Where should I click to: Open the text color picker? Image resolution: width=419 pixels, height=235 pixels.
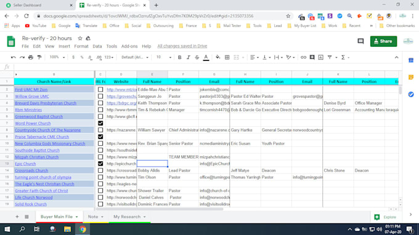206,57
